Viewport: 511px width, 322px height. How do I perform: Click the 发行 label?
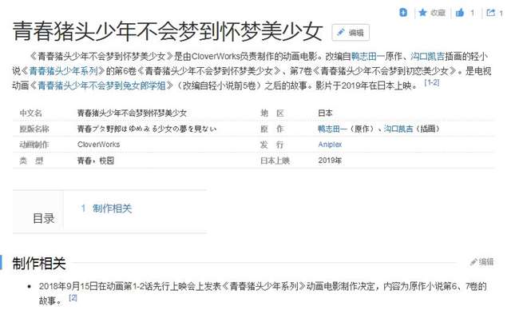[271, 144]
